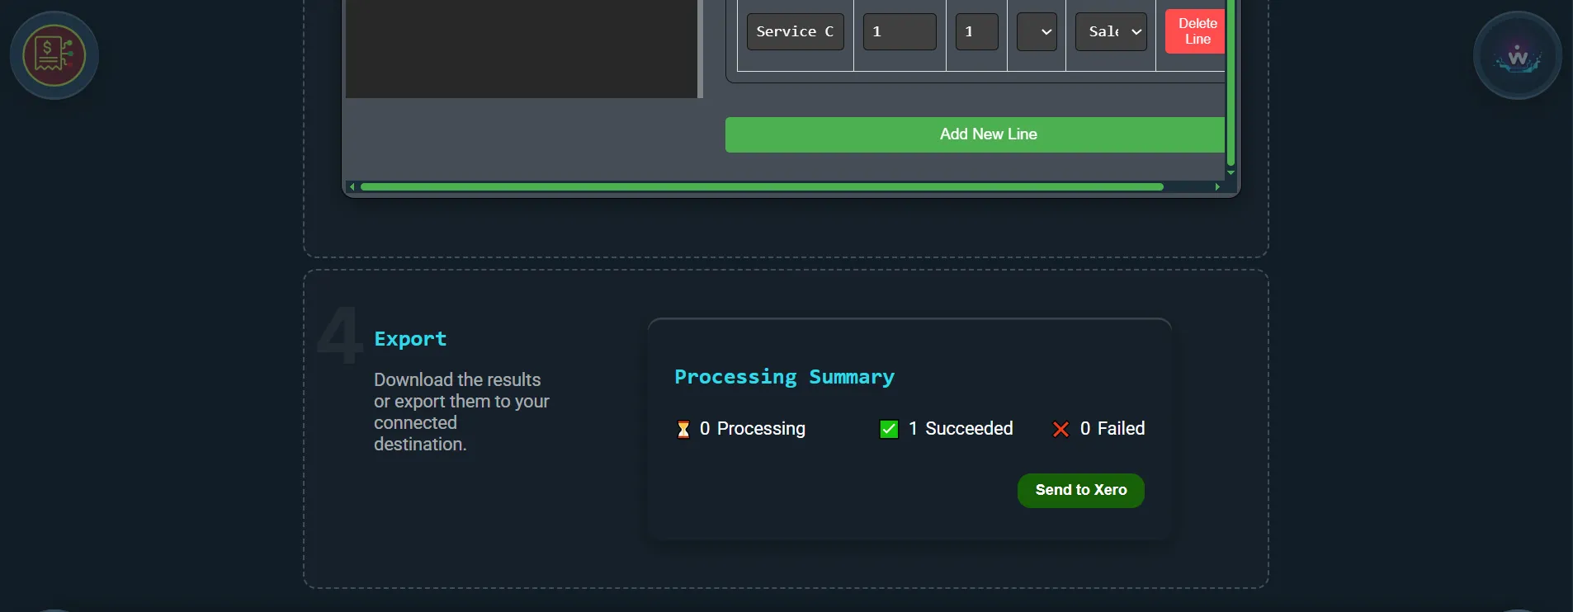Click the hourglass Processing icon
1573x612 pixels.
click(683, 429)
